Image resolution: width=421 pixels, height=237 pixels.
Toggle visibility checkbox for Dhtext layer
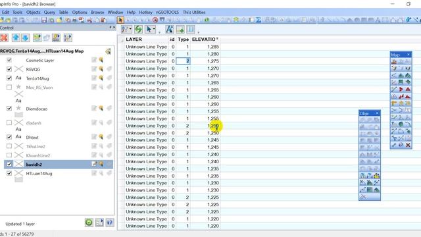click(9, 137)
